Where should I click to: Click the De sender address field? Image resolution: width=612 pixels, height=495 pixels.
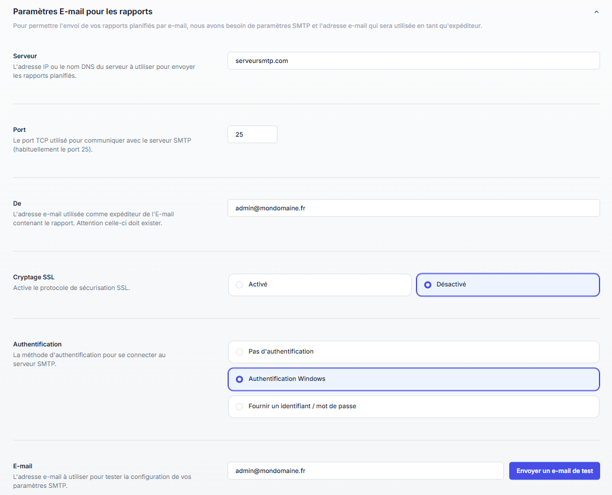click(x=413, y=208)
